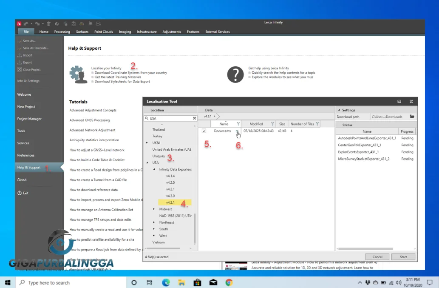This screenshot has height=288, width=439.
Task: Expand the Midwest region node
Action: (154, 209)
